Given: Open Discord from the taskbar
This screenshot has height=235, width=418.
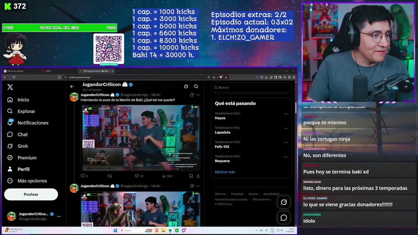Looking at the screenshot, I should (x=184, y=230).
